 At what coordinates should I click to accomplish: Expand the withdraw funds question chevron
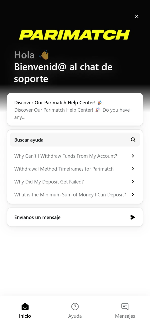(x=133, y=156)
